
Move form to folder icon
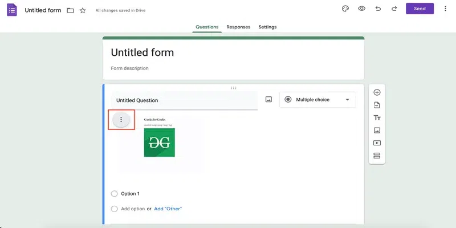tap(70, 10)
